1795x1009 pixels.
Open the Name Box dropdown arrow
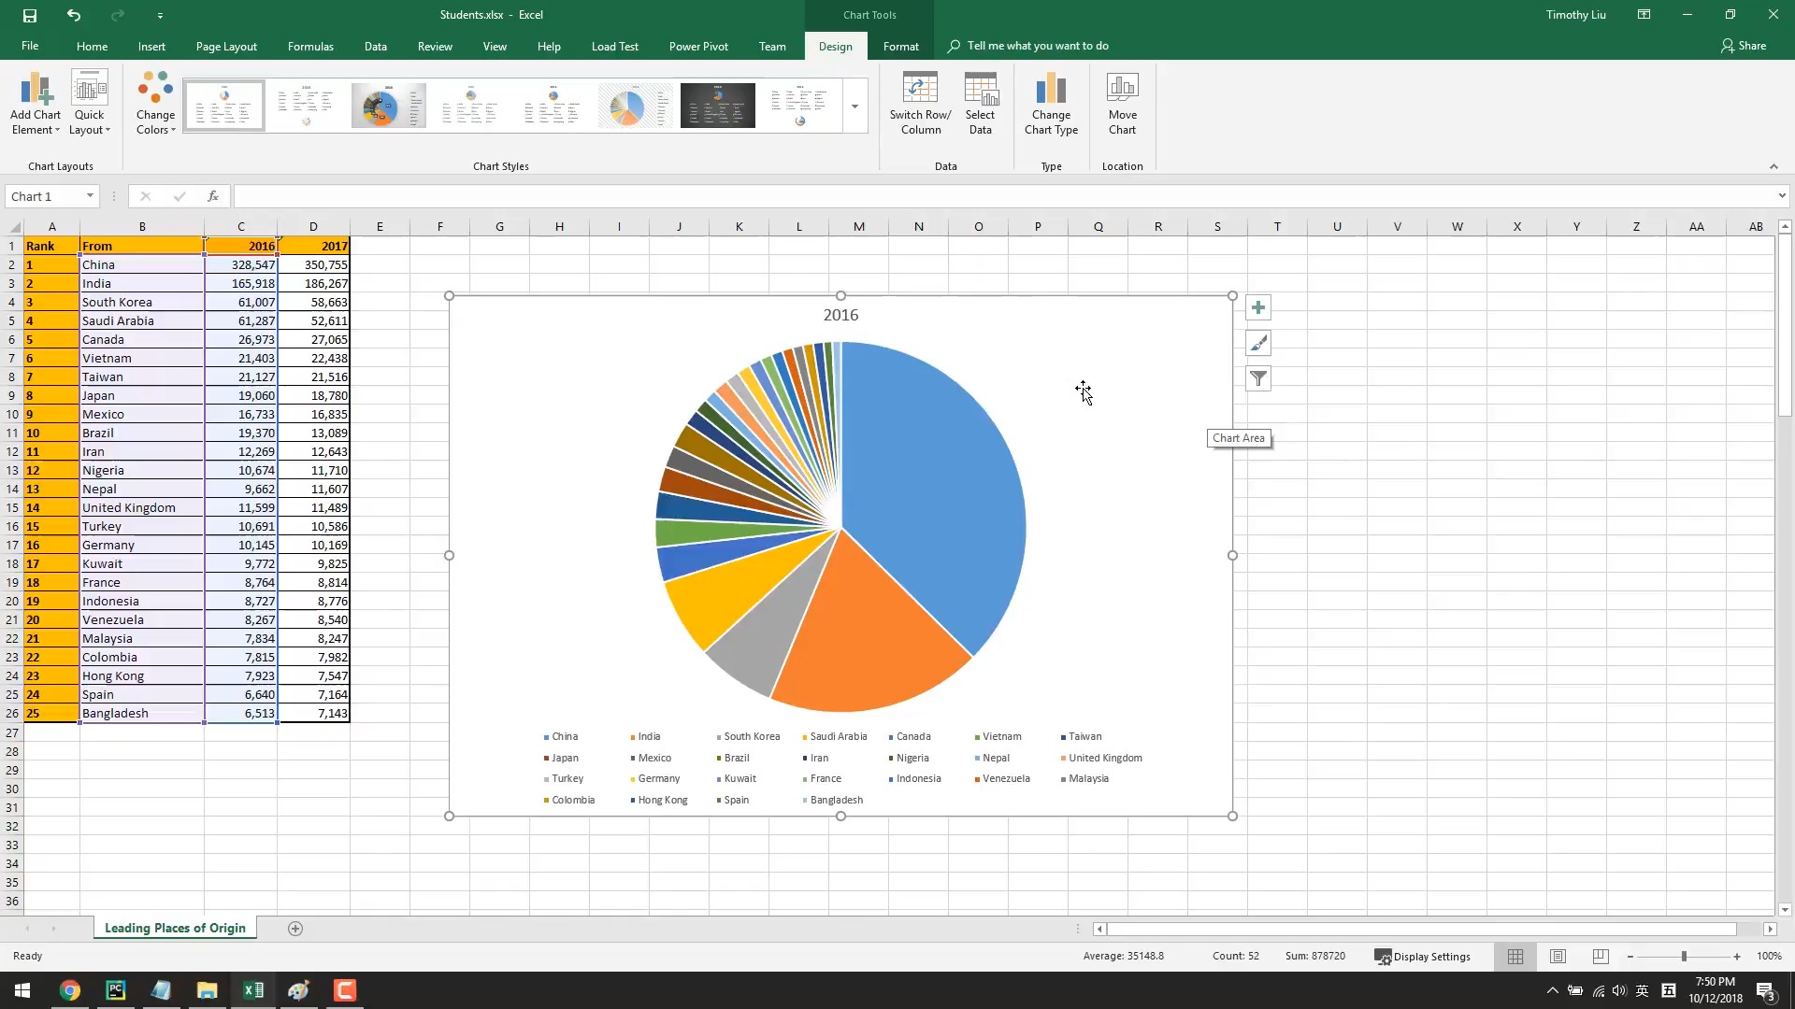(90, 196)
